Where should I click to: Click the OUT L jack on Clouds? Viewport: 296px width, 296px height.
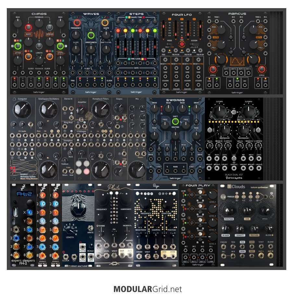[261, 256]
